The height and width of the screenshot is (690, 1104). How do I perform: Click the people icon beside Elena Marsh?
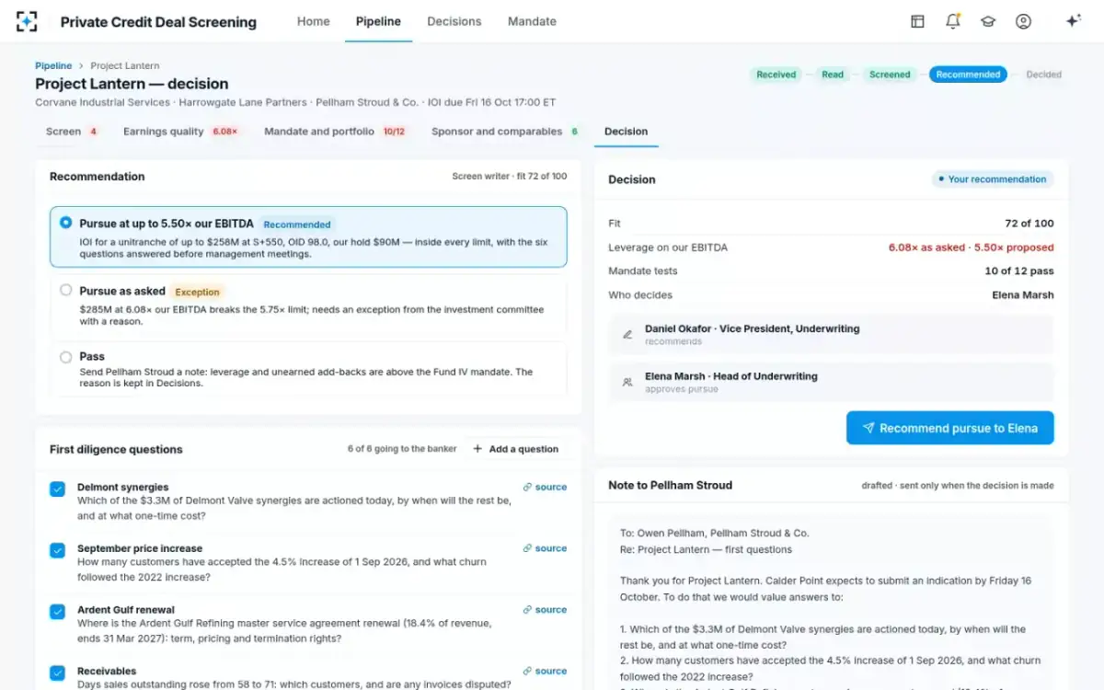tap(627, 382)
